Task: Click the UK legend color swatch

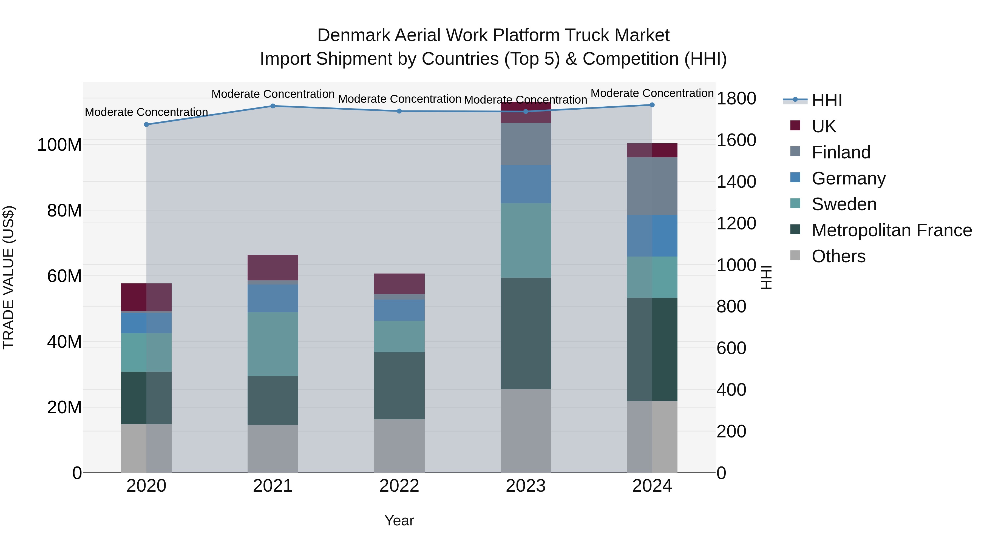Action: (x=795, y=126)
